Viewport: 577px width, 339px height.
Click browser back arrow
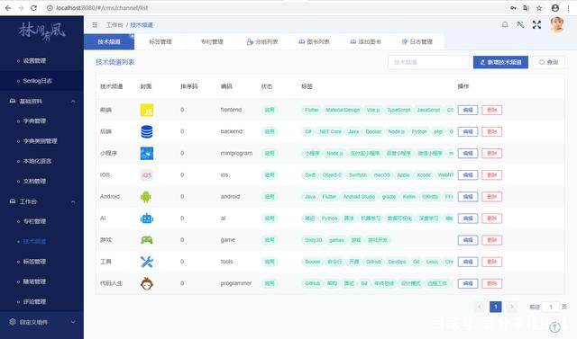click(8, 8)
